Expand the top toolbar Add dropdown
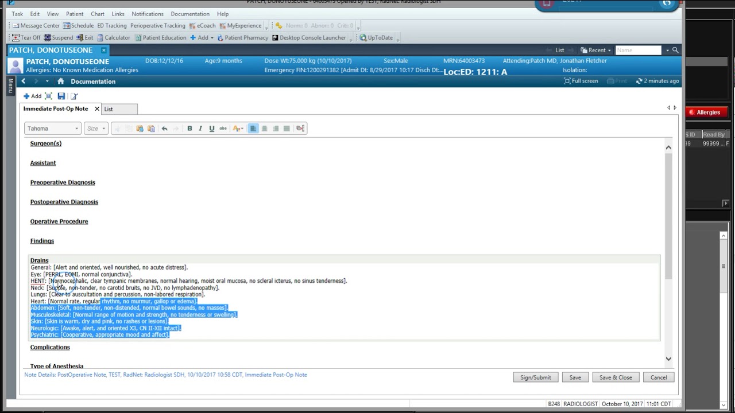The image size is (735, 413). (x=202, y=38)
